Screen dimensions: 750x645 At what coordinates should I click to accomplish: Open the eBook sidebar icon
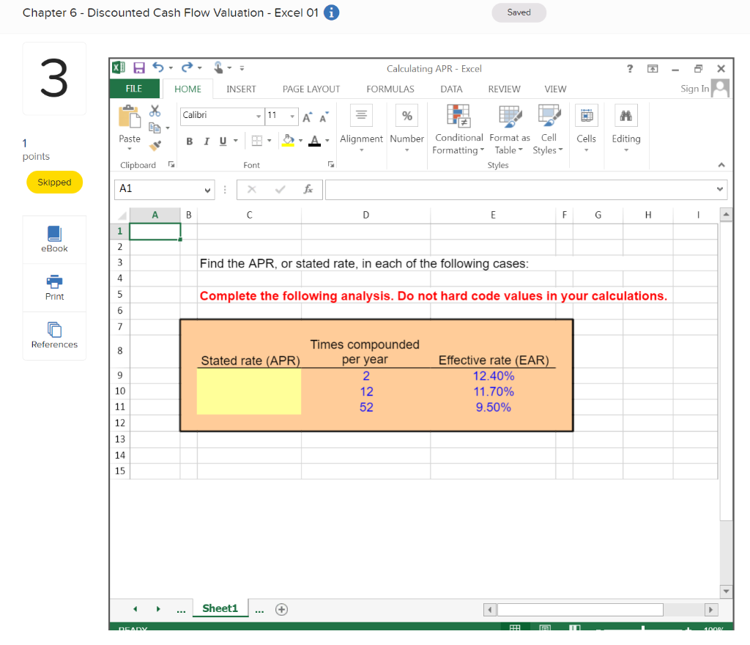54,234
